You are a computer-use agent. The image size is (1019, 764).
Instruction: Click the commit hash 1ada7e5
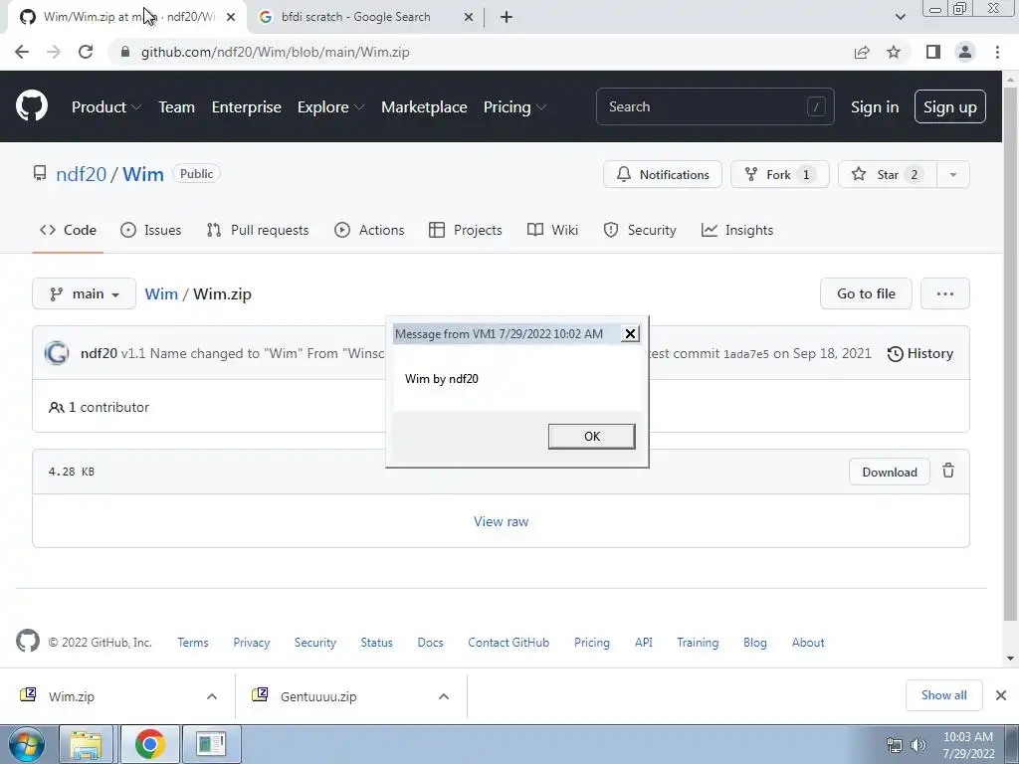pyautogui.click(x=745, y=354)
